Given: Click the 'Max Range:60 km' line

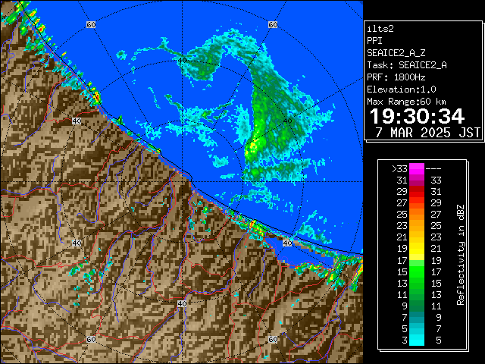Looking at the screenshot, I should coord(406,102).
